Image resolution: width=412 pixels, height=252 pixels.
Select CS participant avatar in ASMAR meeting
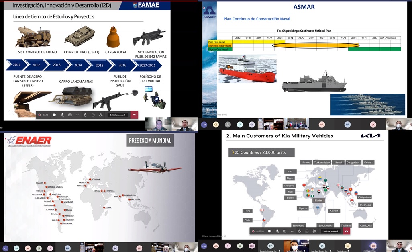click(x=216, y=125)
